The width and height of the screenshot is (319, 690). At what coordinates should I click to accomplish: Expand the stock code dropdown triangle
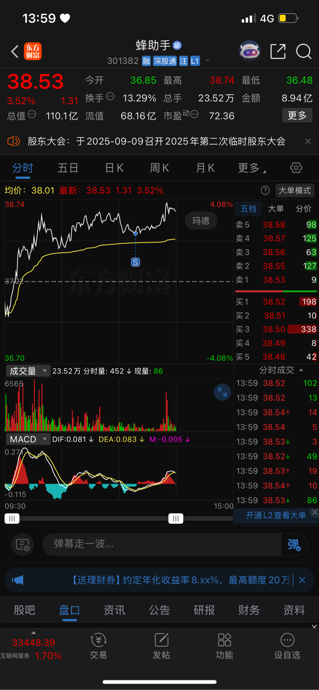point(208,61)
